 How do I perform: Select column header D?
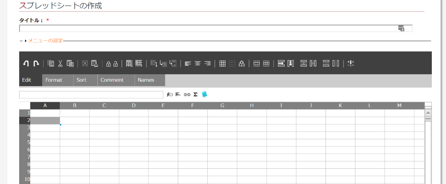(133, 106)
